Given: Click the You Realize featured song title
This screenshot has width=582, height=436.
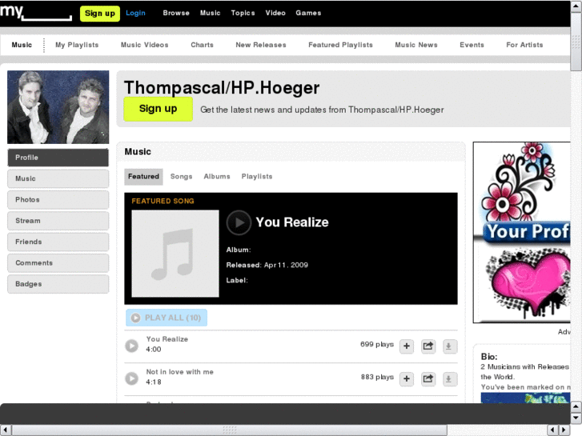Looking at the screenshot, I should coord(292,222).
